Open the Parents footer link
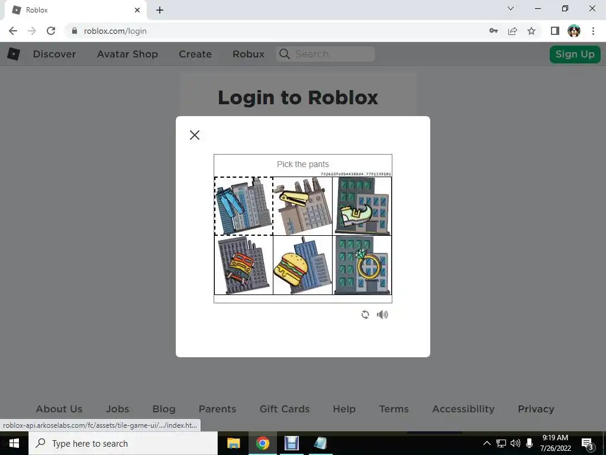 (217, 409)
